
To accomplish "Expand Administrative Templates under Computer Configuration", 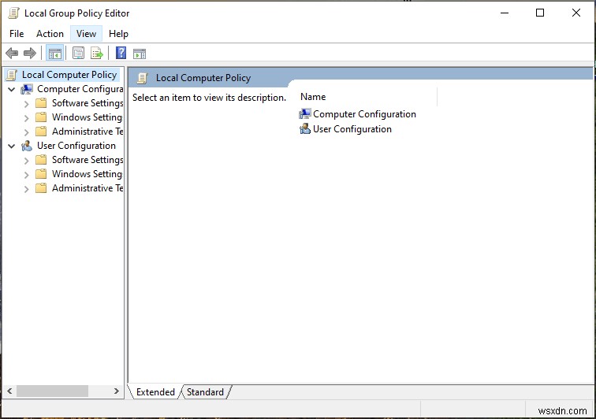I will (x=26, y=132).
